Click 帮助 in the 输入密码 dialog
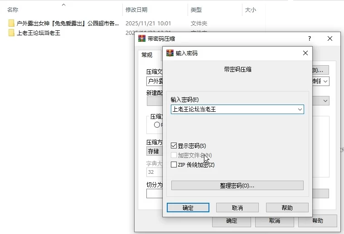The image size is (344, 234). (x=287, y=208)
